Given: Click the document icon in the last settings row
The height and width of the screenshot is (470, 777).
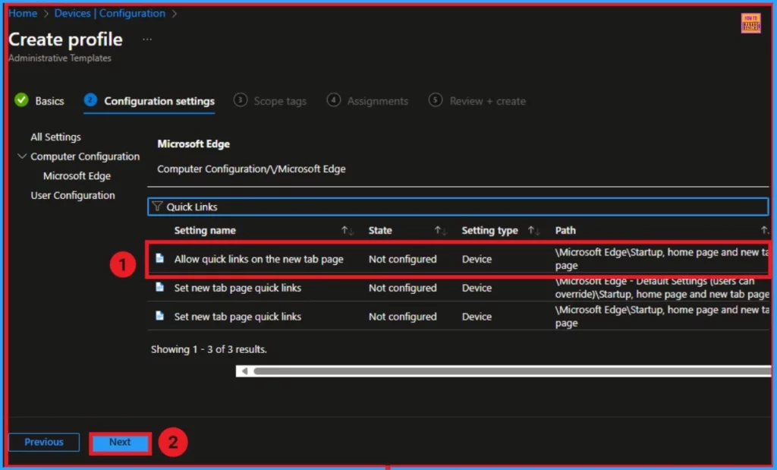Looking at the screenshot, I should tap(159, 316).
